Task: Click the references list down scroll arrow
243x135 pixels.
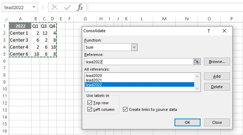Action: tap(197, 88)
